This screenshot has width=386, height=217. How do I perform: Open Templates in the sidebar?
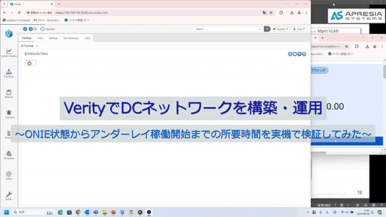pyautogui.click(x=8, y=156)
